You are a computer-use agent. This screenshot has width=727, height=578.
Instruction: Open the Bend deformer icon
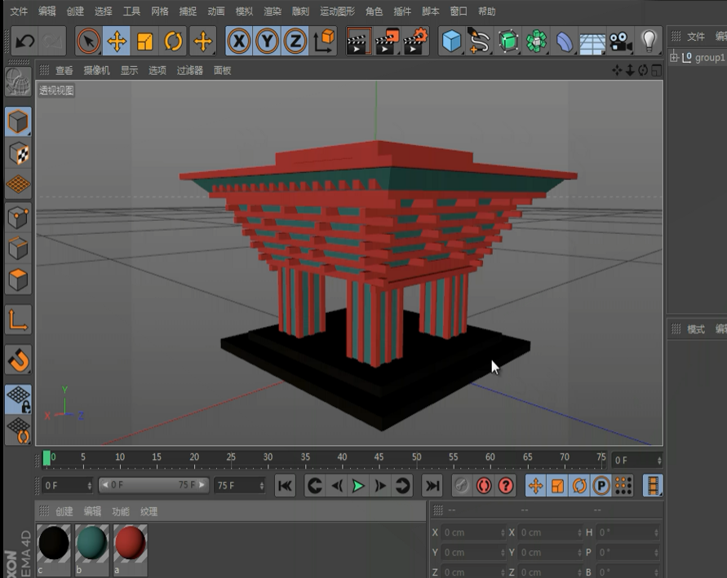pyautogui.click(x=565, y=42)
